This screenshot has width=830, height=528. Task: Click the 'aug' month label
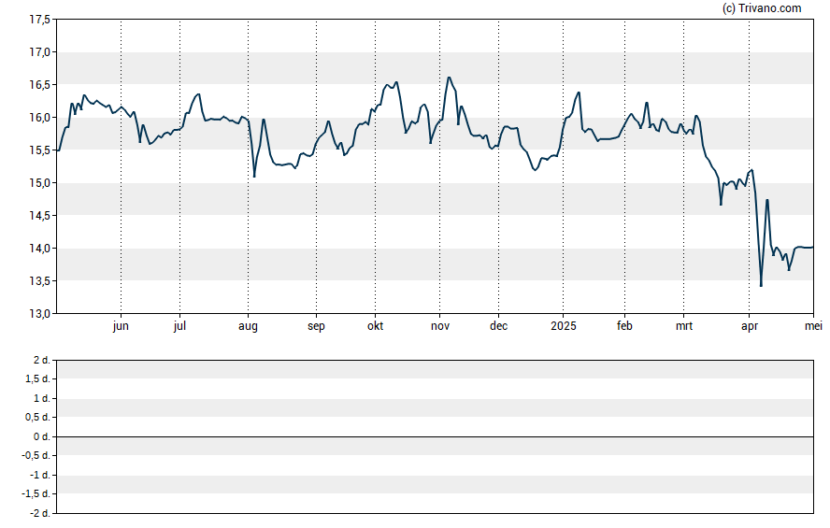click(x=248, y=326)
